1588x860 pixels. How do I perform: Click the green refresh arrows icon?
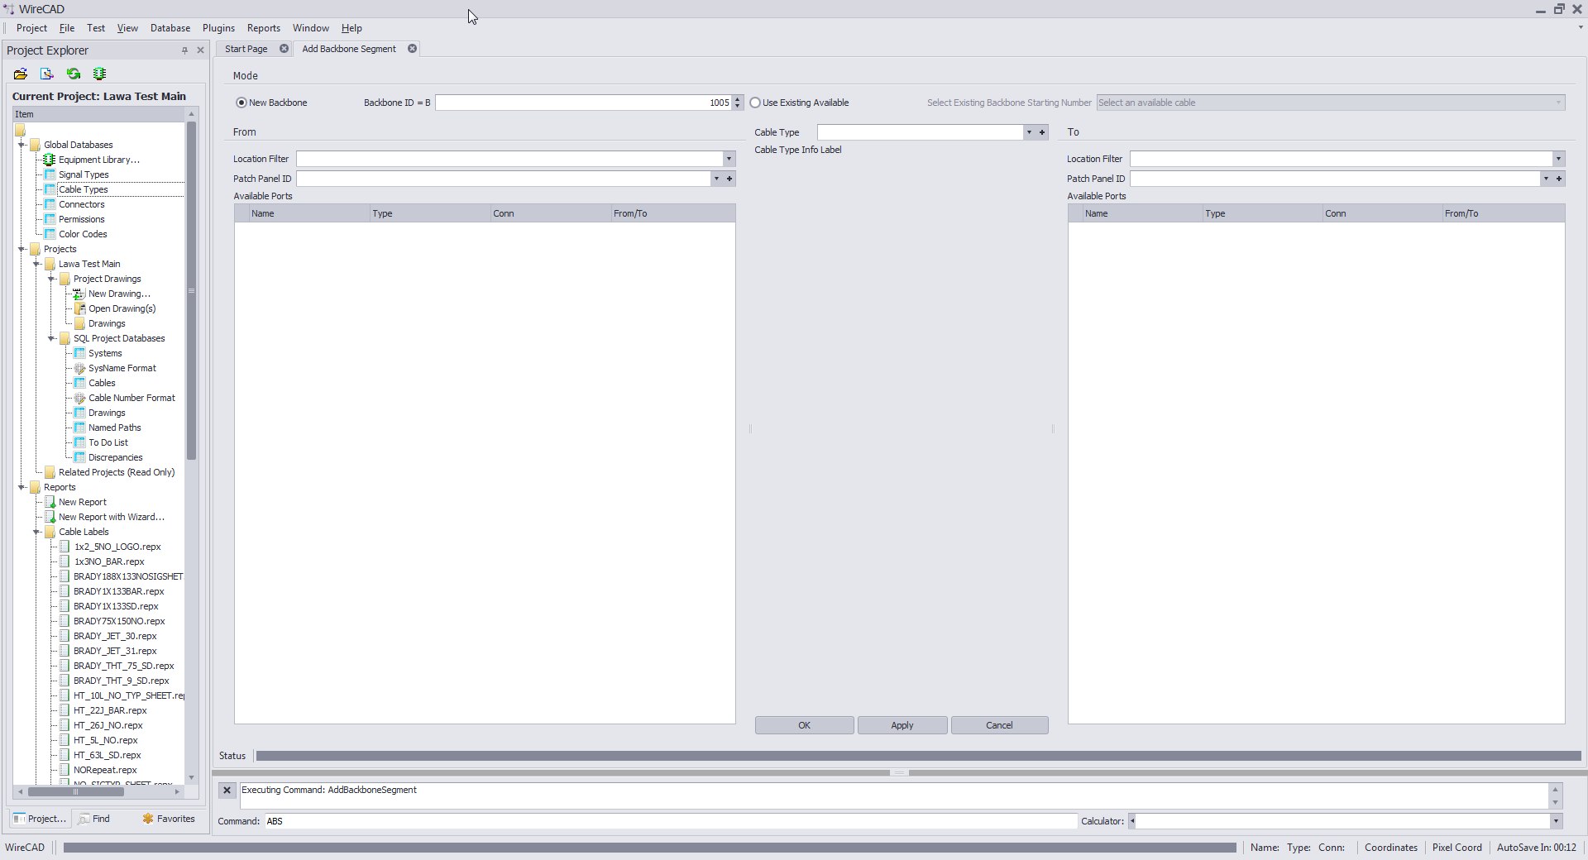coord(74,74)
